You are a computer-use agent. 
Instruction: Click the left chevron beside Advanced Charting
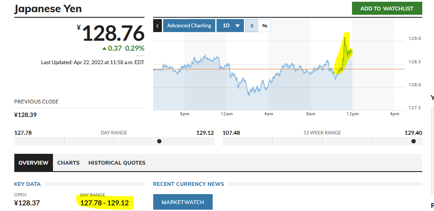click(x=158, y=26)
